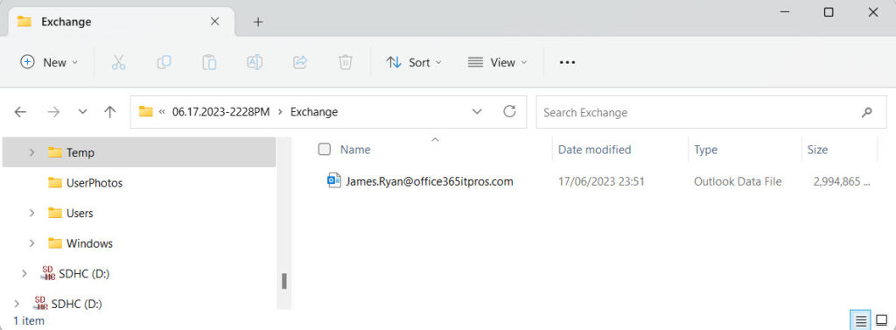Click the folder icon in address bar

click(x=146, y=111)
